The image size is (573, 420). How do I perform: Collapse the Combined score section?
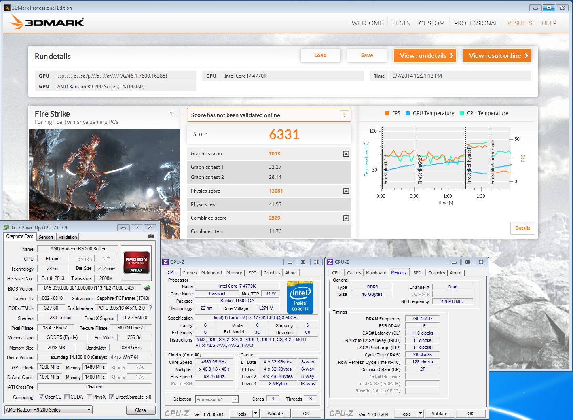pos(346,218)
